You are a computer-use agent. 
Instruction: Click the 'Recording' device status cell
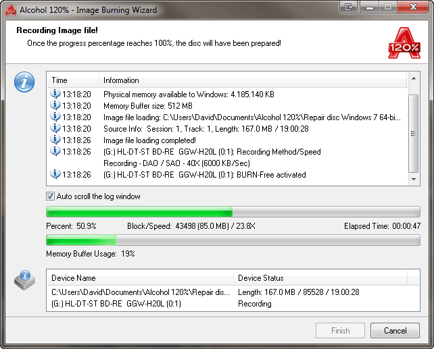tap(255, 304)
